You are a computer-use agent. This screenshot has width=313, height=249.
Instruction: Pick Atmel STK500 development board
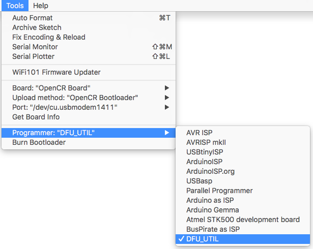point(243,220)
